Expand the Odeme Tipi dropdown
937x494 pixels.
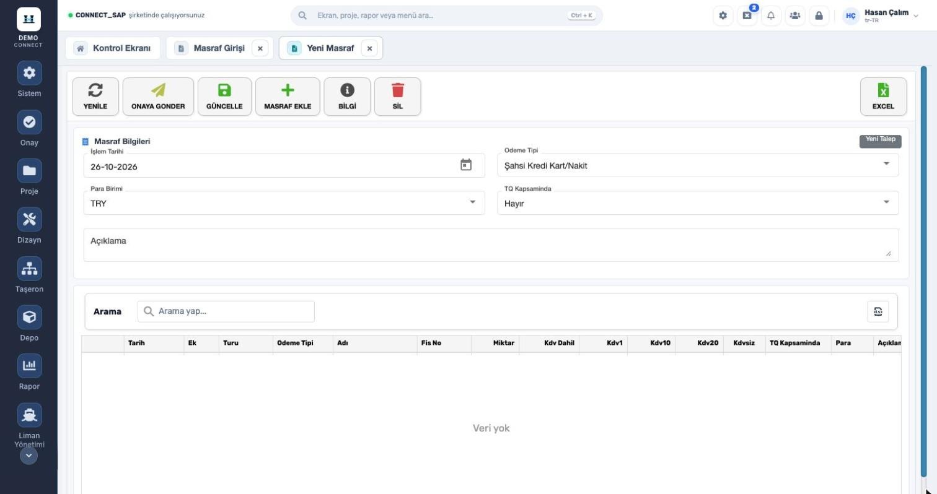[x=698, y=165]
